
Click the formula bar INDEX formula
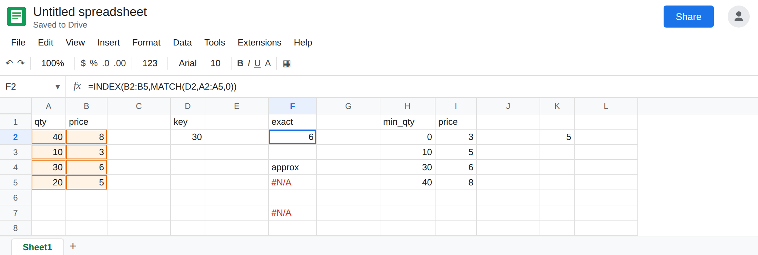click(162, 86)
